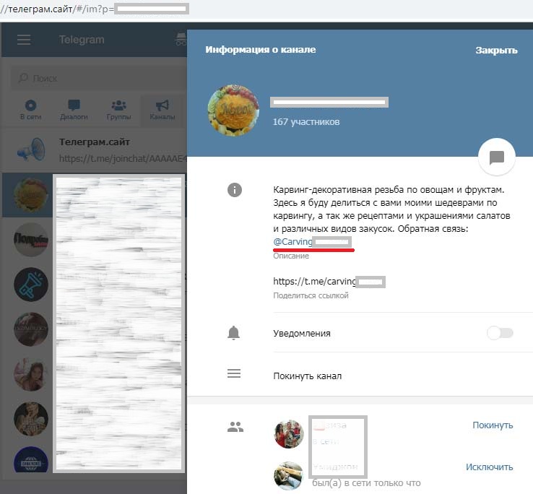Click Исключить next to the second member
Viewport: 533px width, 494px height.
[489, 467]
